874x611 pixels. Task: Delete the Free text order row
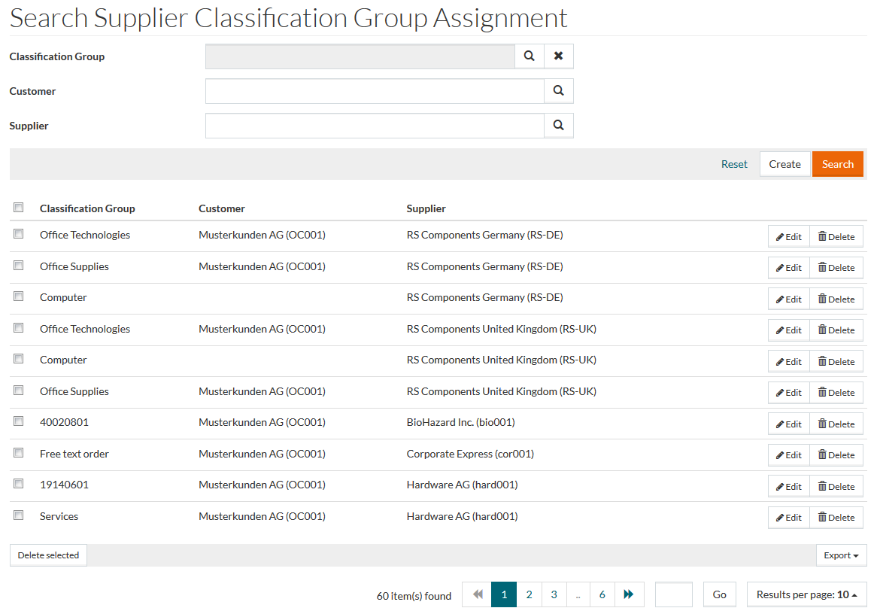[836, 455]
